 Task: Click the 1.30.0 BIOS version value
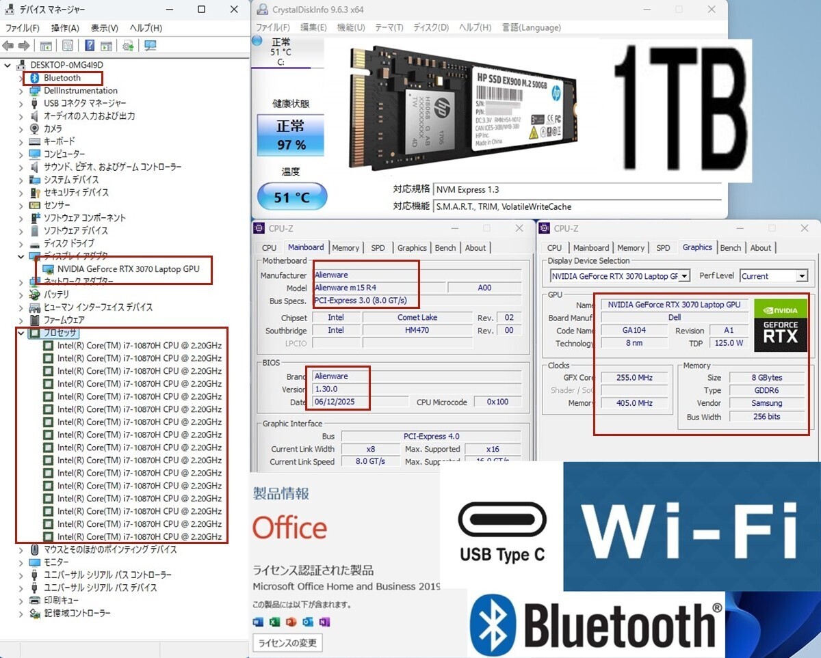pos(417,389)
